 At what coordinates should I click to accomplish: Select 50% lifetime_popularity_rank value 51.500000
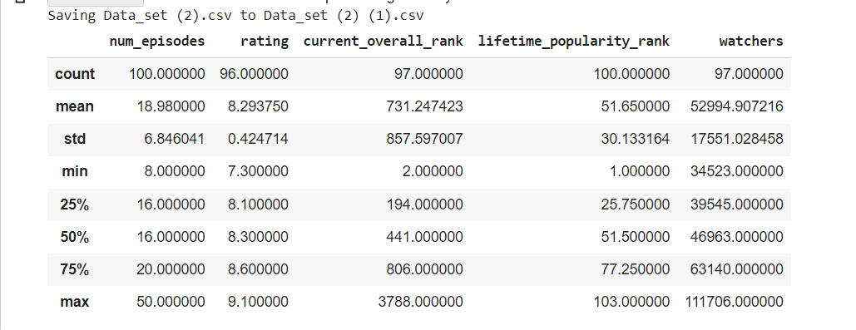point(636,237)
